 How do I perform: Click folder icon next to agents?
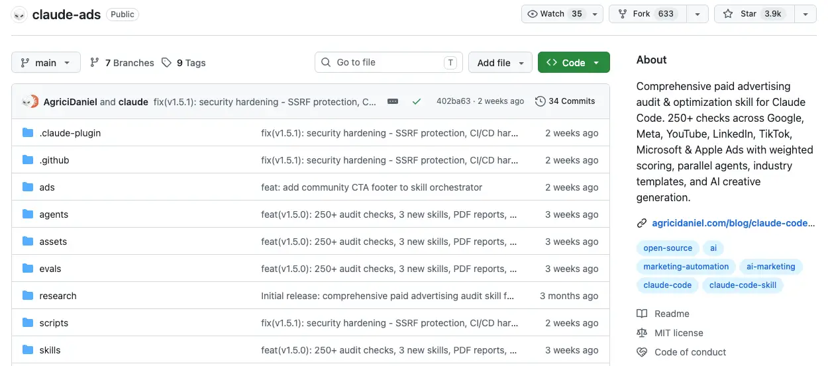pyautogui.click(x=28, y=214)
